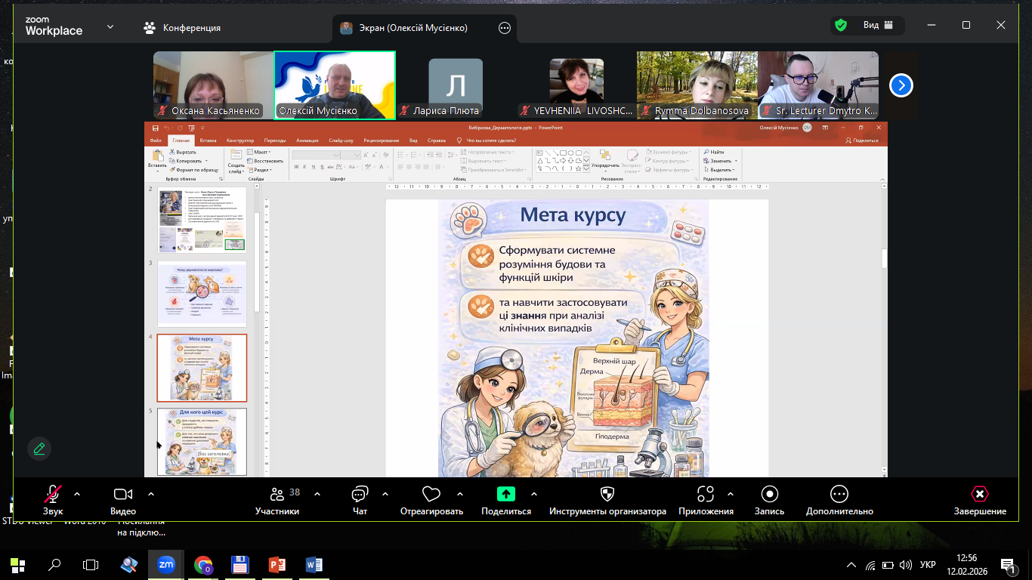Open the Zoom Workplace dropdown chevron
The width and height of the screenshot is (1032, 580).
[x=110, y=26]
